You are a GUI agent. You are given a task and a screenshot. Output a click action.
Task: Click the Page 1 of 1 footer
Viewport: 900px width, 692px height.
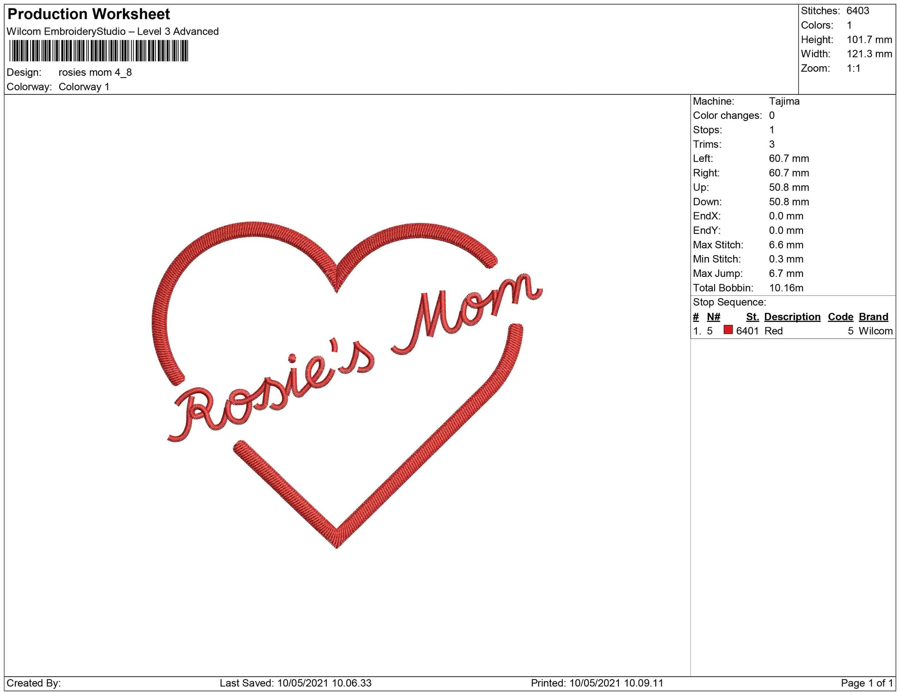coord(866,683)
